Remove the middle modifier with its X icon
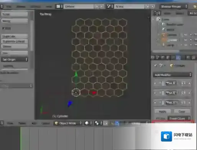197x150 pixels. pos(190,93)
